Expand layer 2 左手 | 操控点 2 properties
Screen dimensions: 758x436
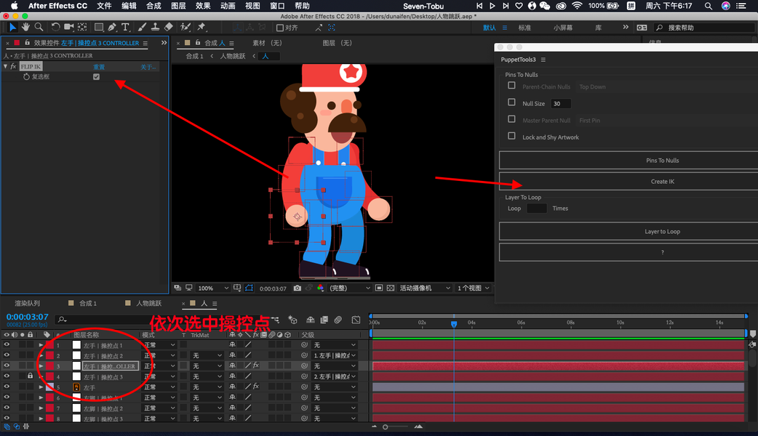click(41, 355)
